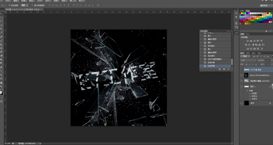Open the History panel flyout menu
This screenshot has width=273, height=145.
click(x=232, y=31)
